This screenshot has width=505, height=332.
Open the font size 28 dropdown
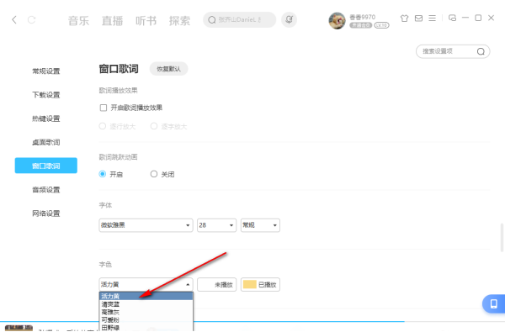217,225
